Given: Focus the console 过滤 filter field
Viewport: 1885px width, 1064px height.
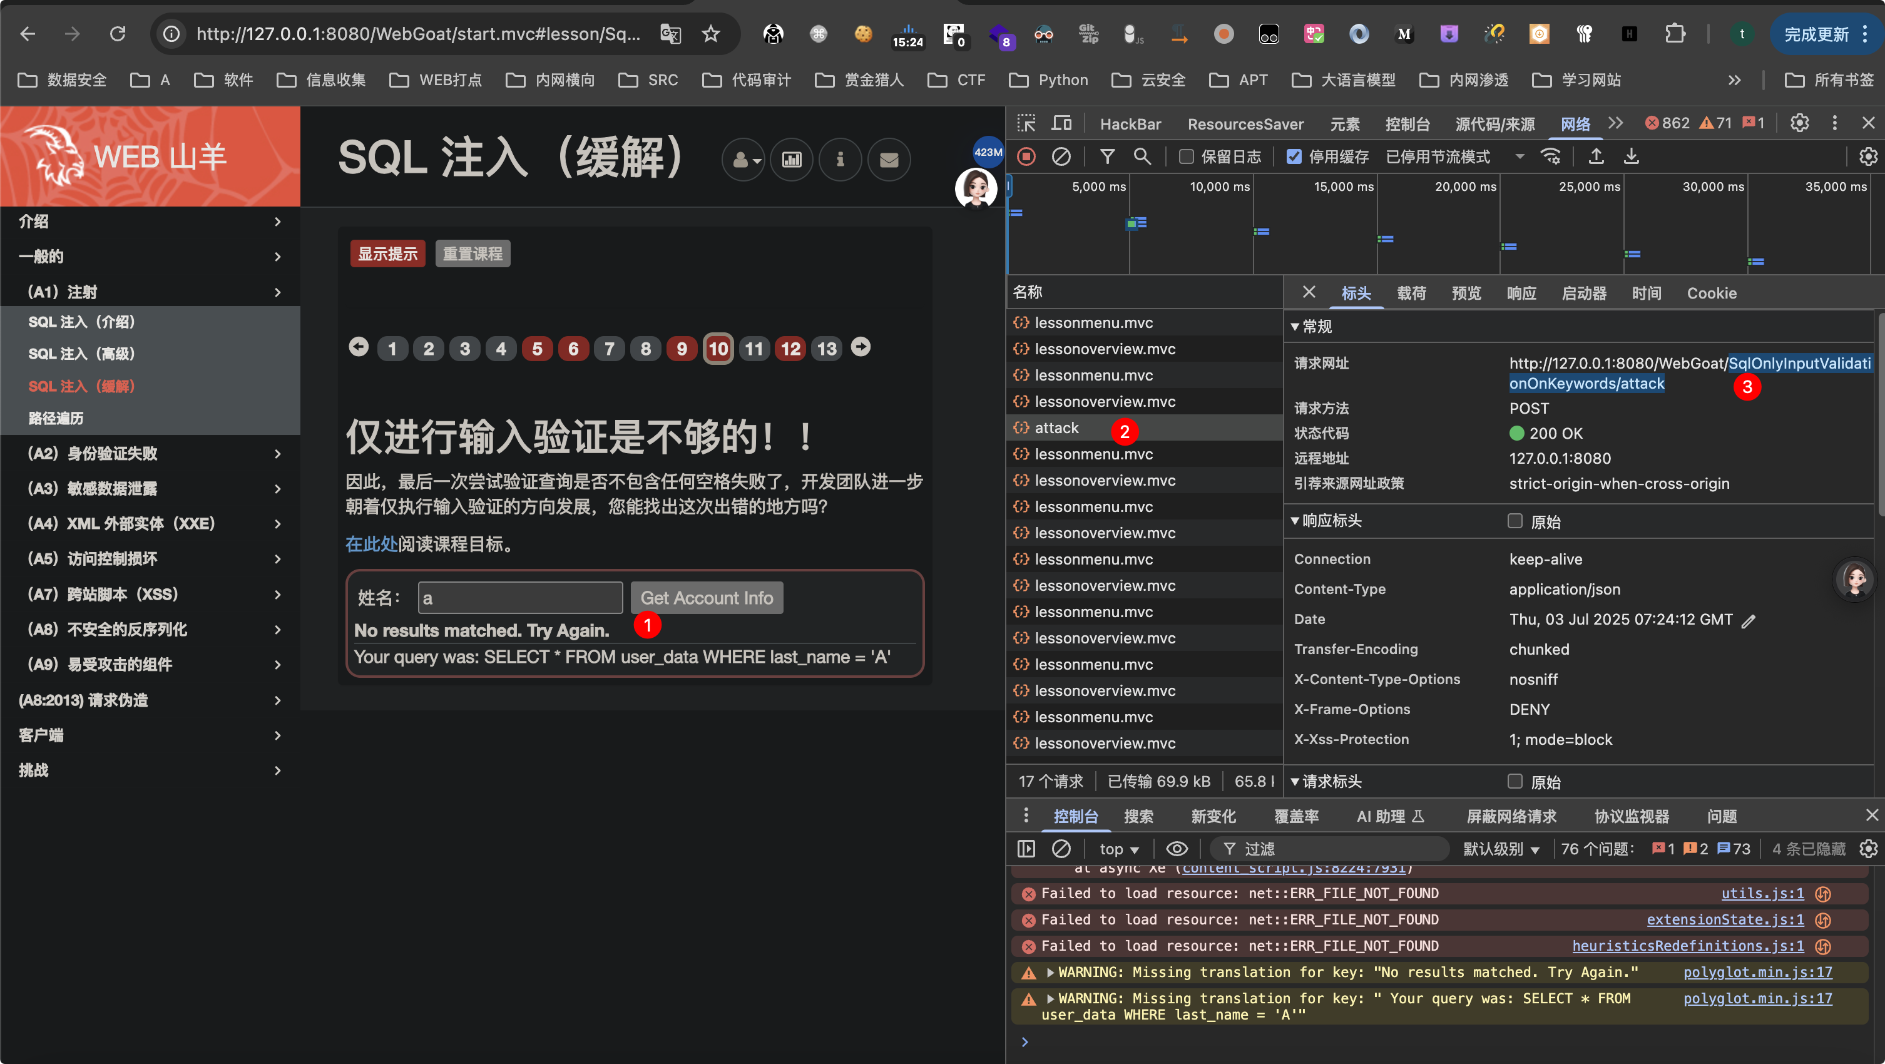Looking at the screenshot, I should (x=1330, y=849).
